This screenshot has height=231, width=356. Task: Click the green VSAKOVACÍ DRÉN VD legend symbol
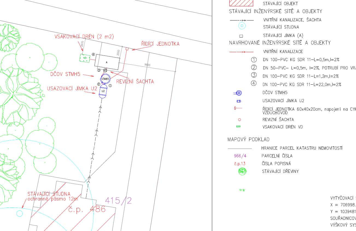(238, 126)
